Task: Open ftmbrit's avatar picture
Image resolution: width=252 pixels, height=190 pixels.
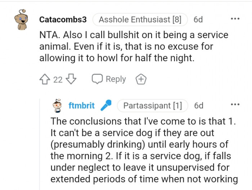Action: tap(58, 105)
